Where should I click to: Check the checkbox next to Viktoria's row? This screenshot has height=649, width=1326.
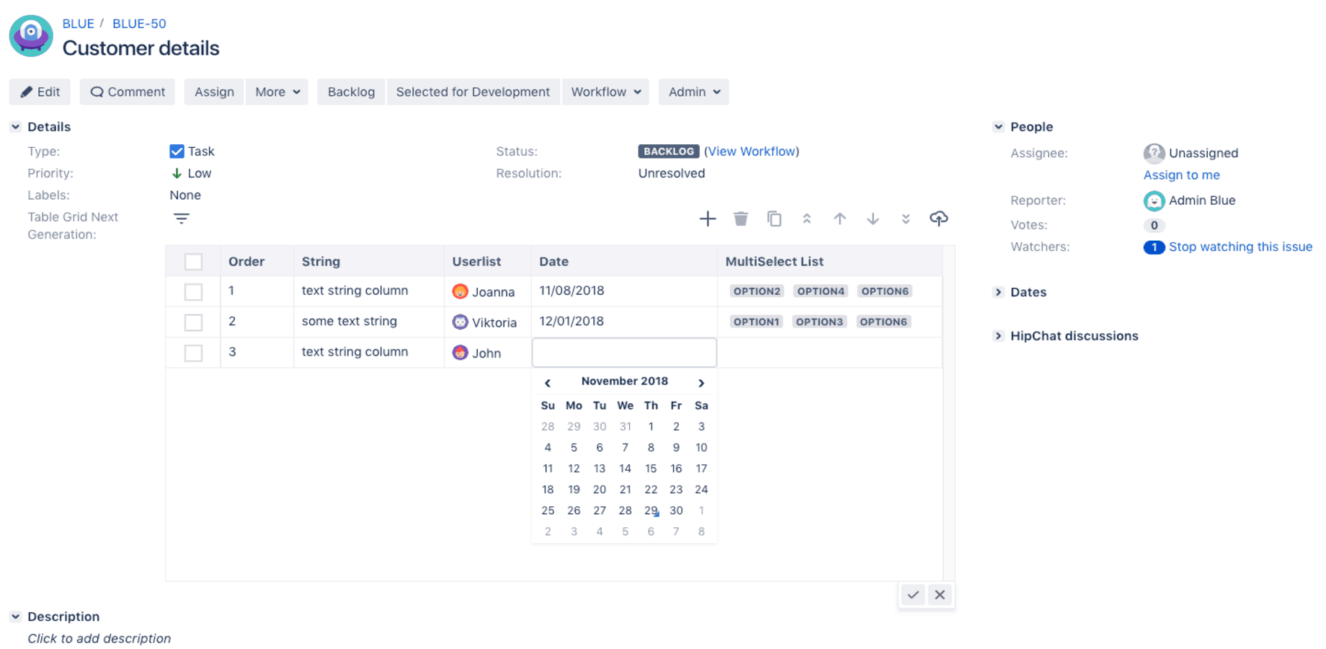[x=193, y=322]
